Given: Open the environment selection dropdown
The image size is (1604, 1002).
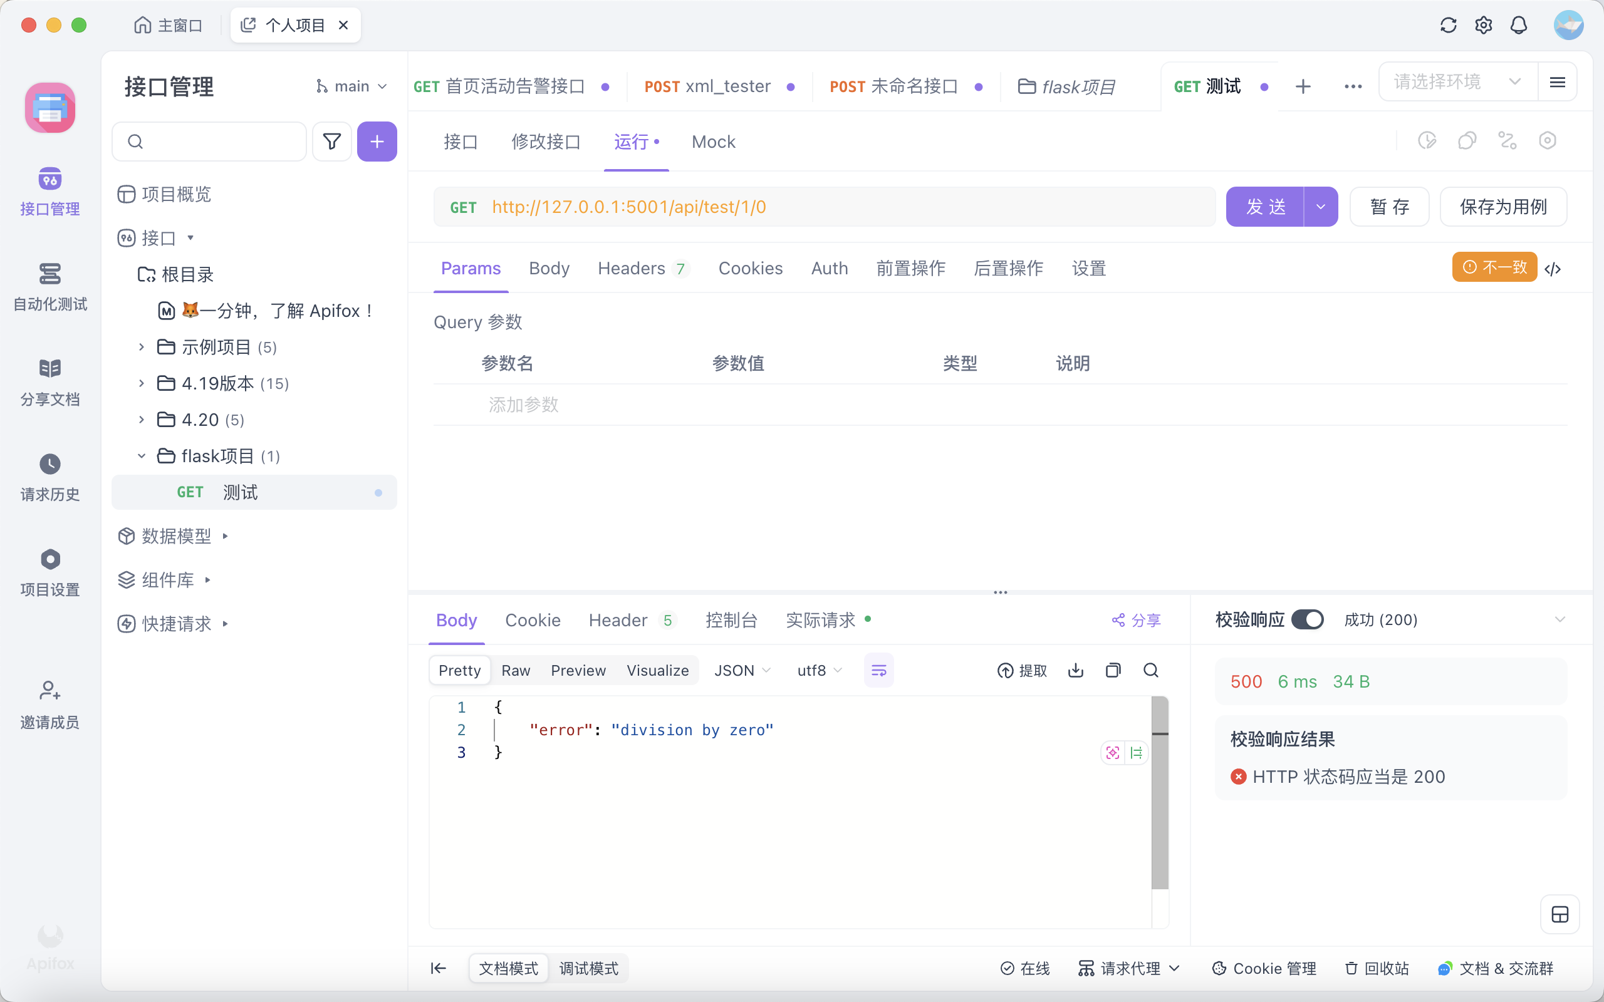Looking at the screenshot, I should tap(1457, 81).
